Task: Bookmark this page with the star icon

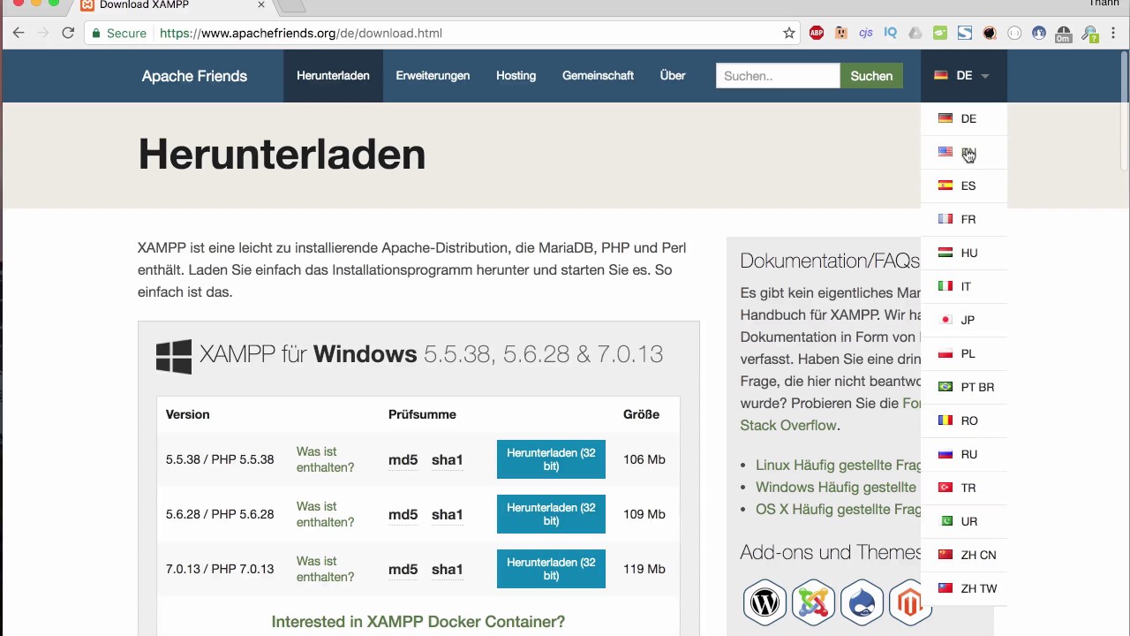Action: pyautogui.click(x=789, y=33)
